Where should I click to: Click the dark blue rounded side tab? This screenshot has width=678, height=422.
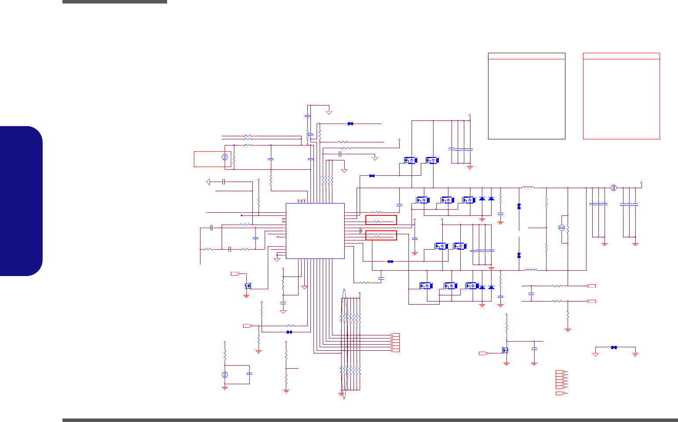pos(21,201)
